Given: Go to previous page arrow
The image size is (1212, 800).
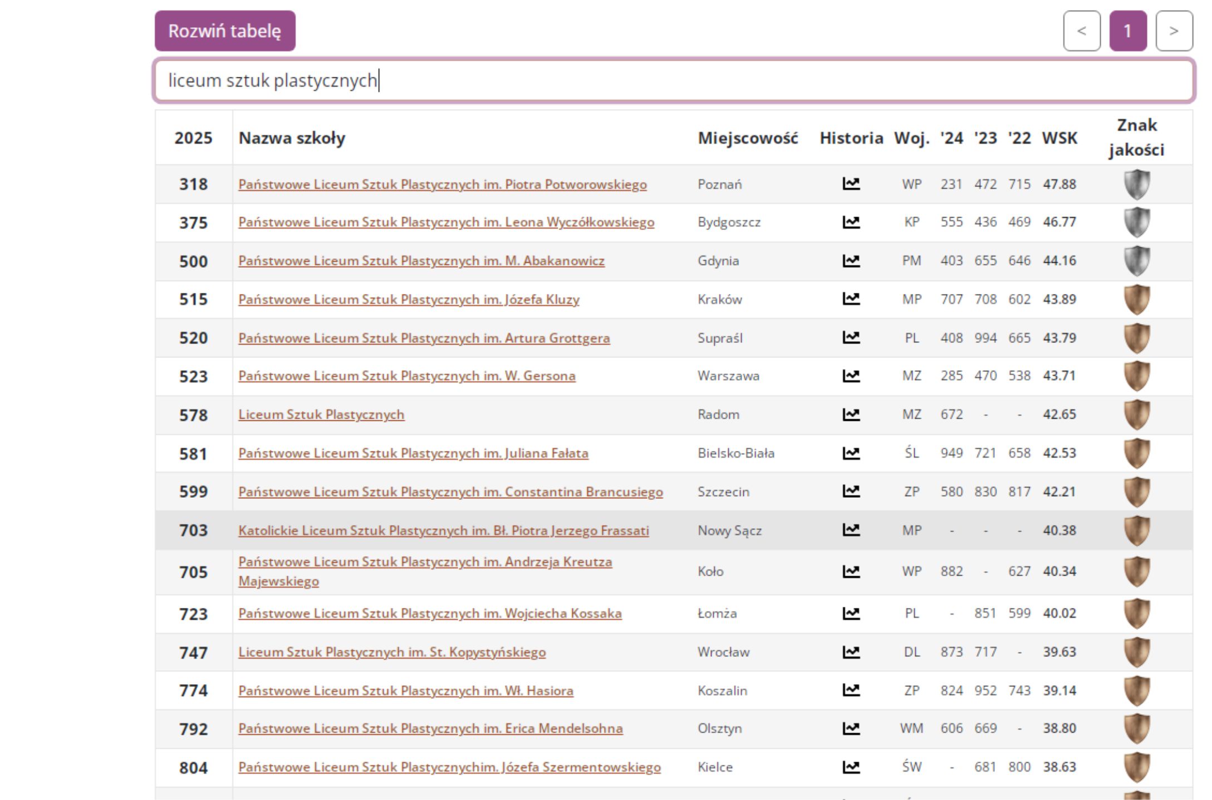Looking at the screenshot, I should [1081, 31].
